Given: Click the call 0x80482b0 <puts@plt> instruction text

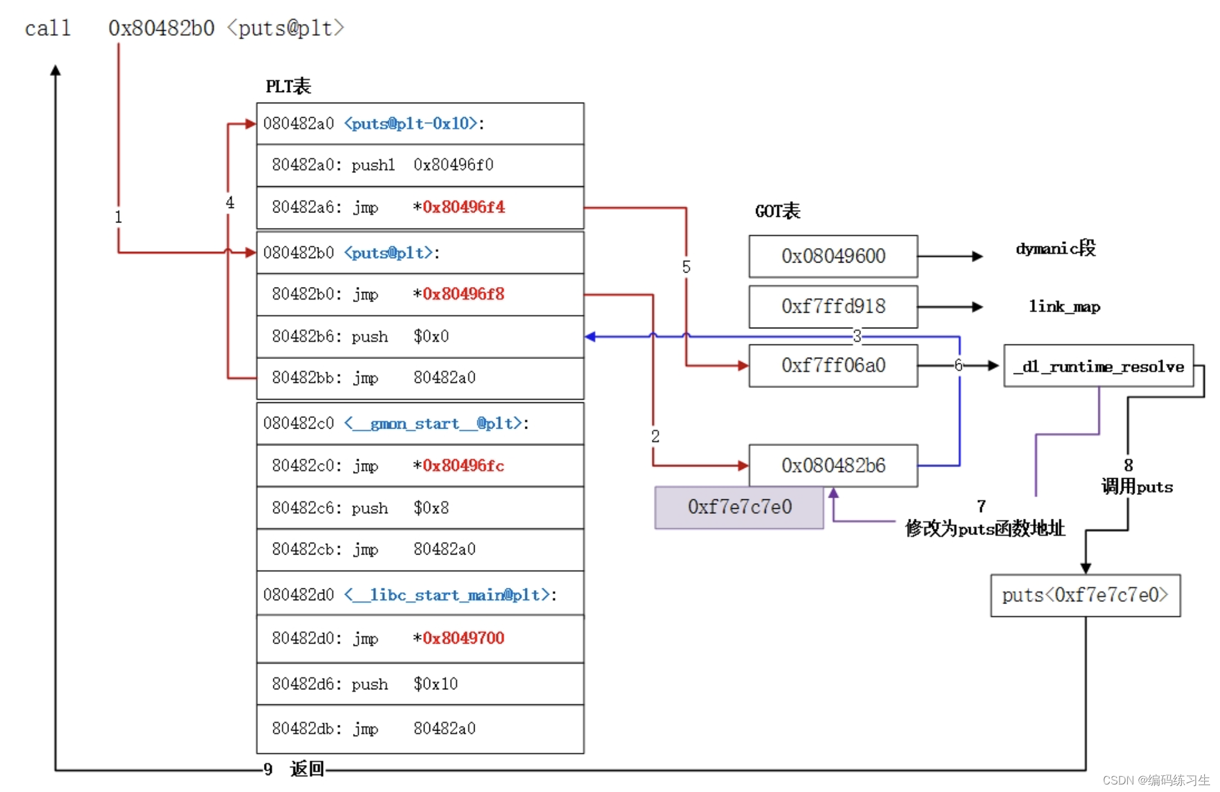Looking at the screenshot, I should [184, 28].
